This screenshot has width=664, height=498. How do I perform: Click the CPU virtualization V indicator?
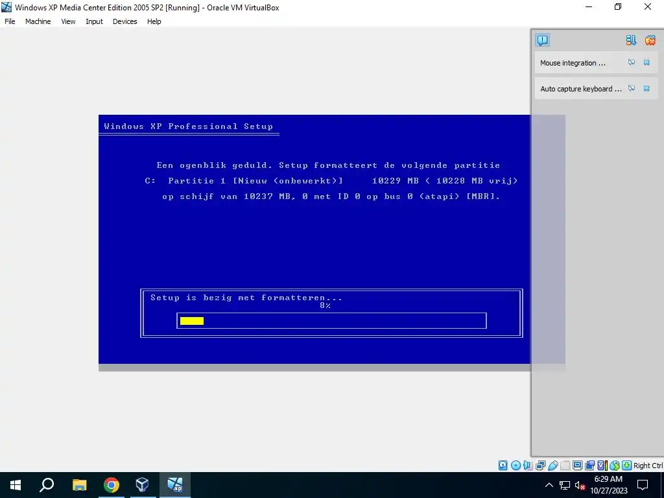click(x=602, y=466)
